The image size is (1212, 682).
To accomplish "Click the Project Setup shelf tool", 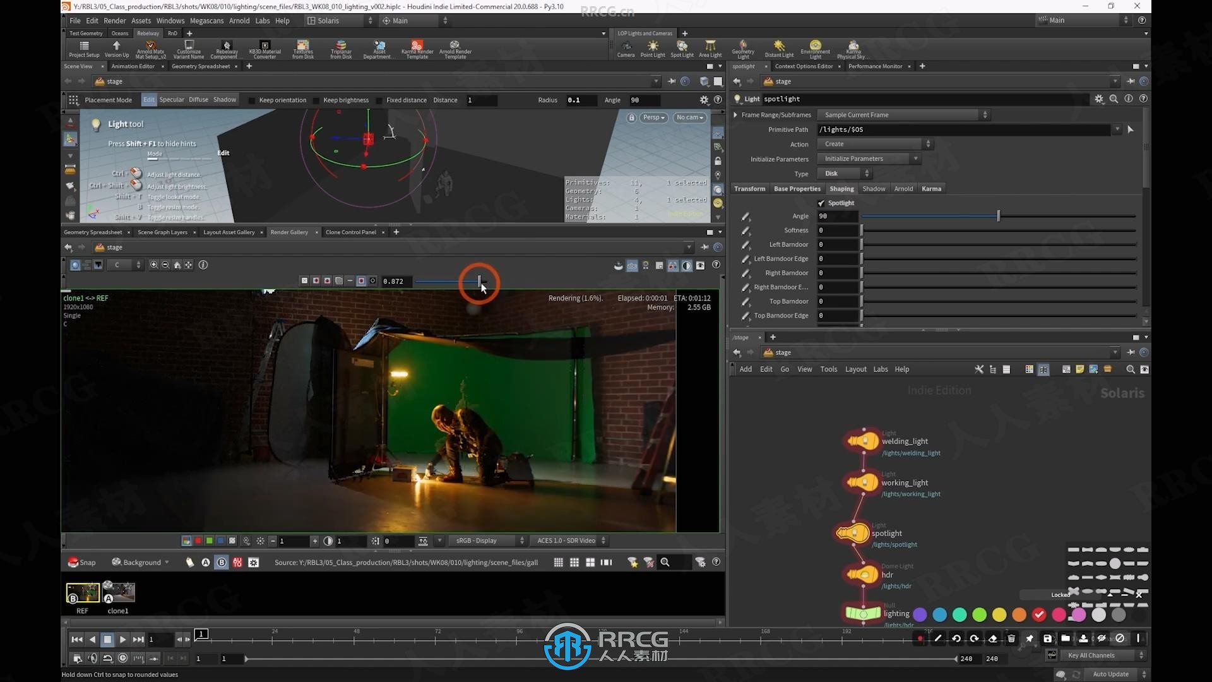I will 84,49.
